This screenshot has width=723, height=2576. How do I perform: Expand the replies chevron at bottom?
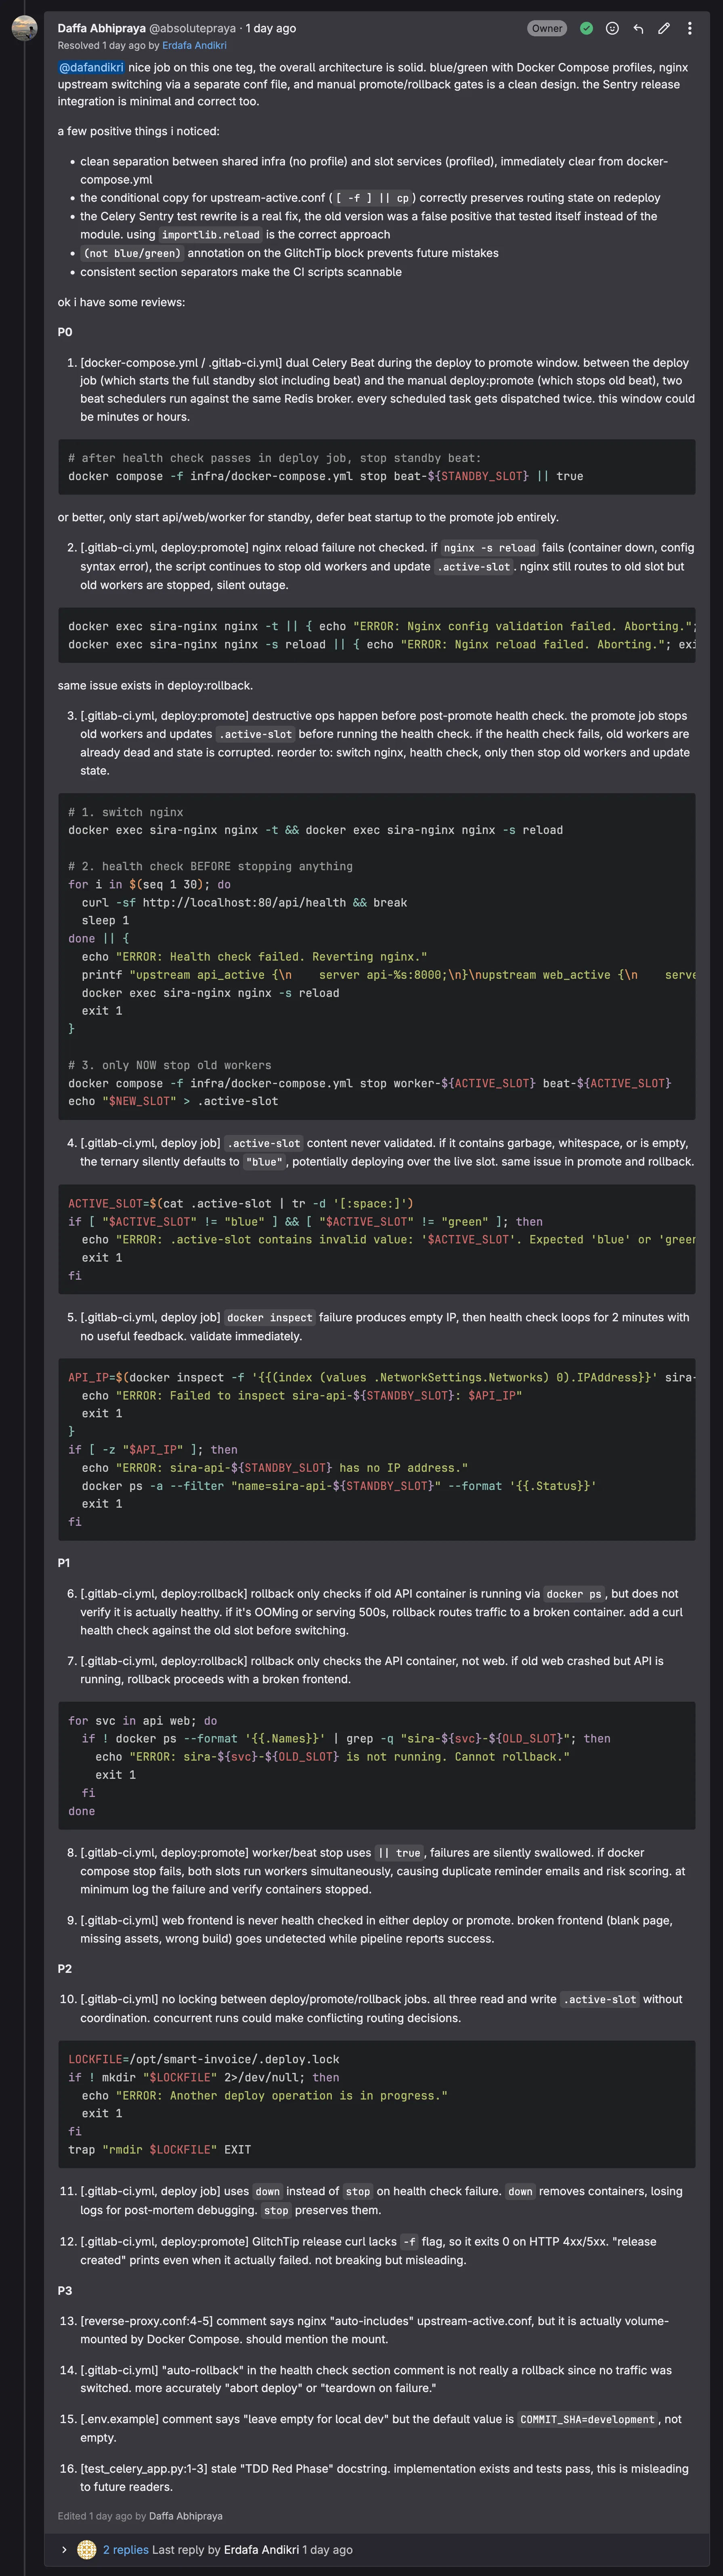[x=64, y=2549]
